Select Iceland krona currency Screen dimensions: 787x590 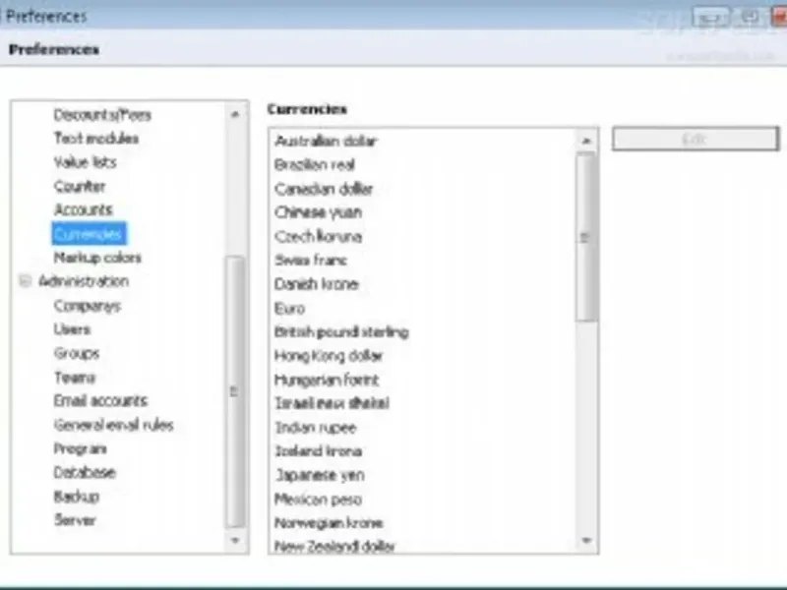[x=318, y=451]
